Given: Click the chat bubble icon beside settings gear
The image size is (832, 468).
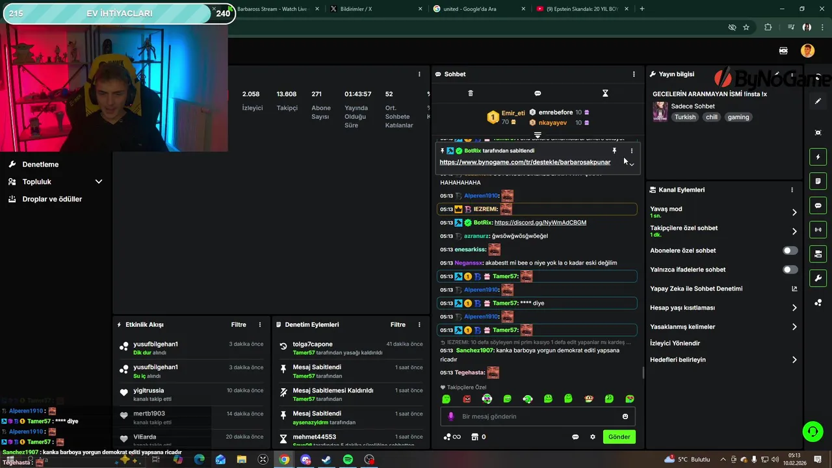Looking at the screenshot, I should pyautogui.click(x=575, y=437).
